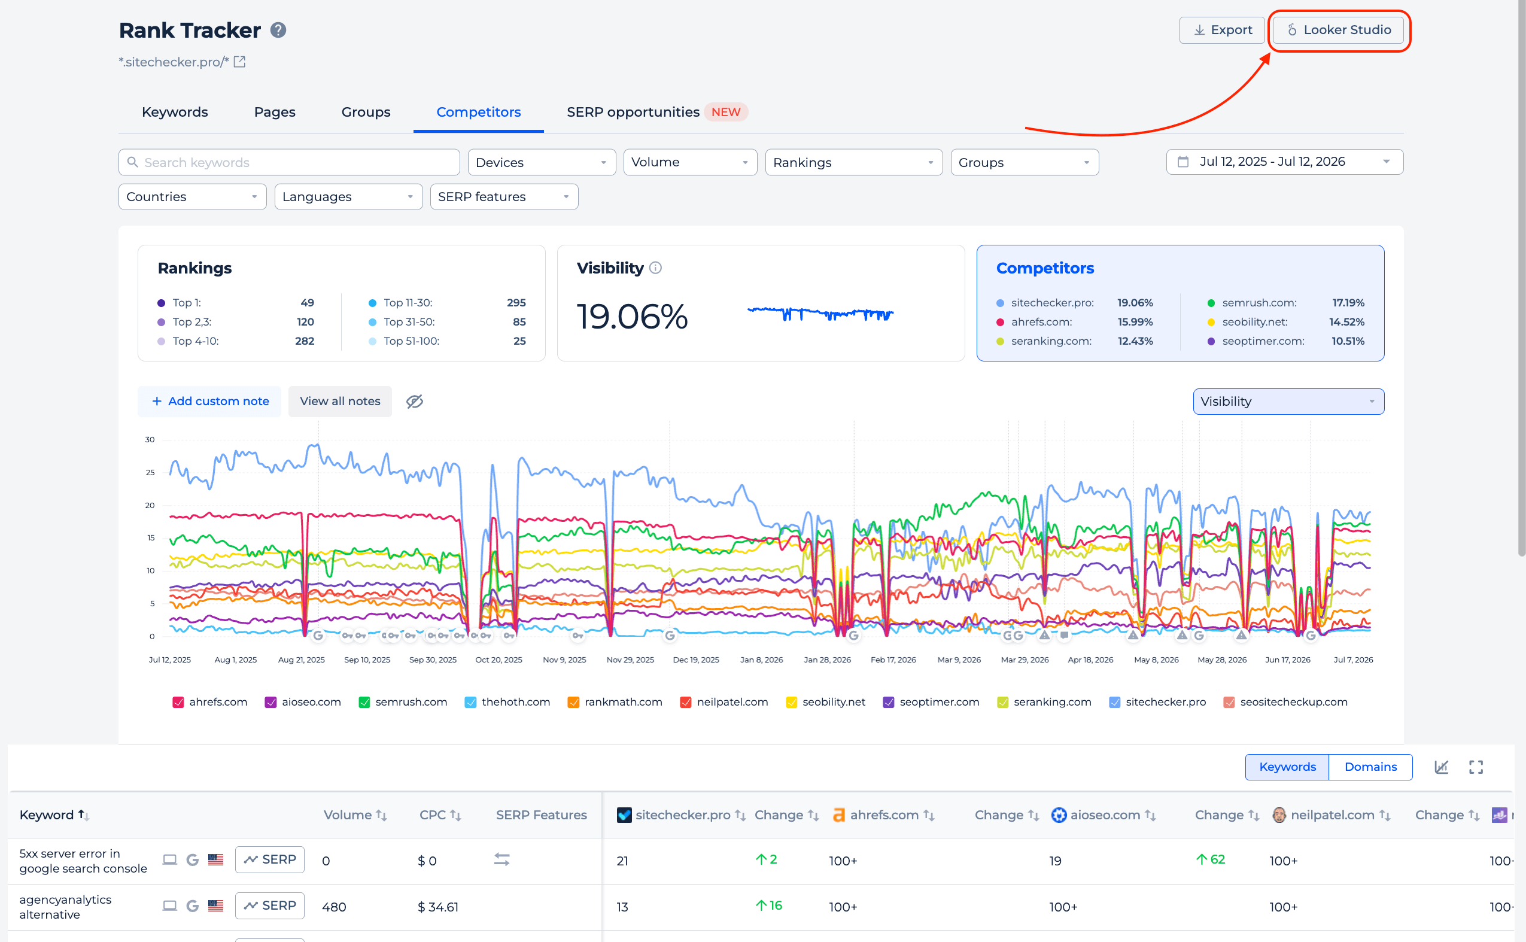Click into Search keywords field

(289, 162)
